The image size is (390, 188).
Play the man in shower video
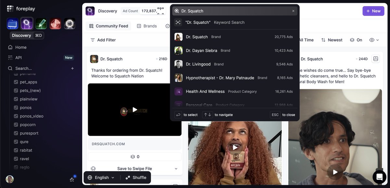[x=335, y=172]
